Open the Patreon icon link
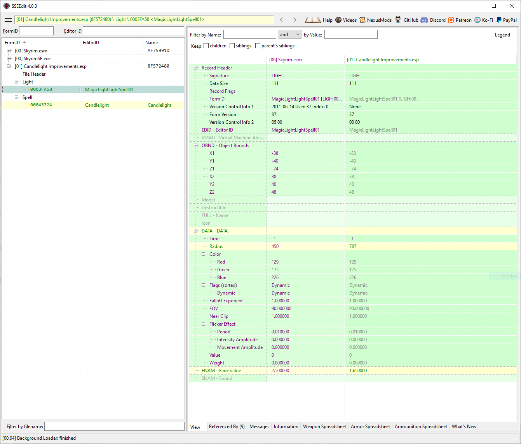Screen dimensions: 521x444 (x=451, y=20)
